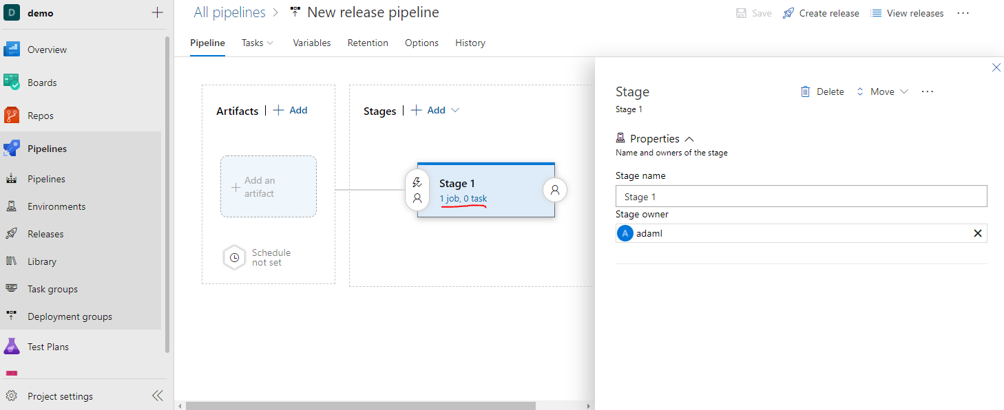1004x410 pixels.
Task: Collapse the sidebar with double-chevron icon
Action: tap(158, 396)
